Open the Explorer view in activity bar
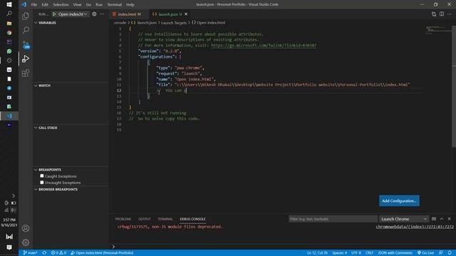The height and width of the screenshot is (256, 456). (26, 16)
